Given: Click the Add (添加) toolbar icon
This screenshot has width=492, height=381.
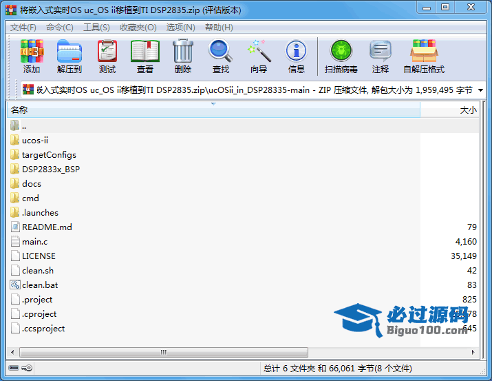Looking at the screenshot, I should pos(32,51).
